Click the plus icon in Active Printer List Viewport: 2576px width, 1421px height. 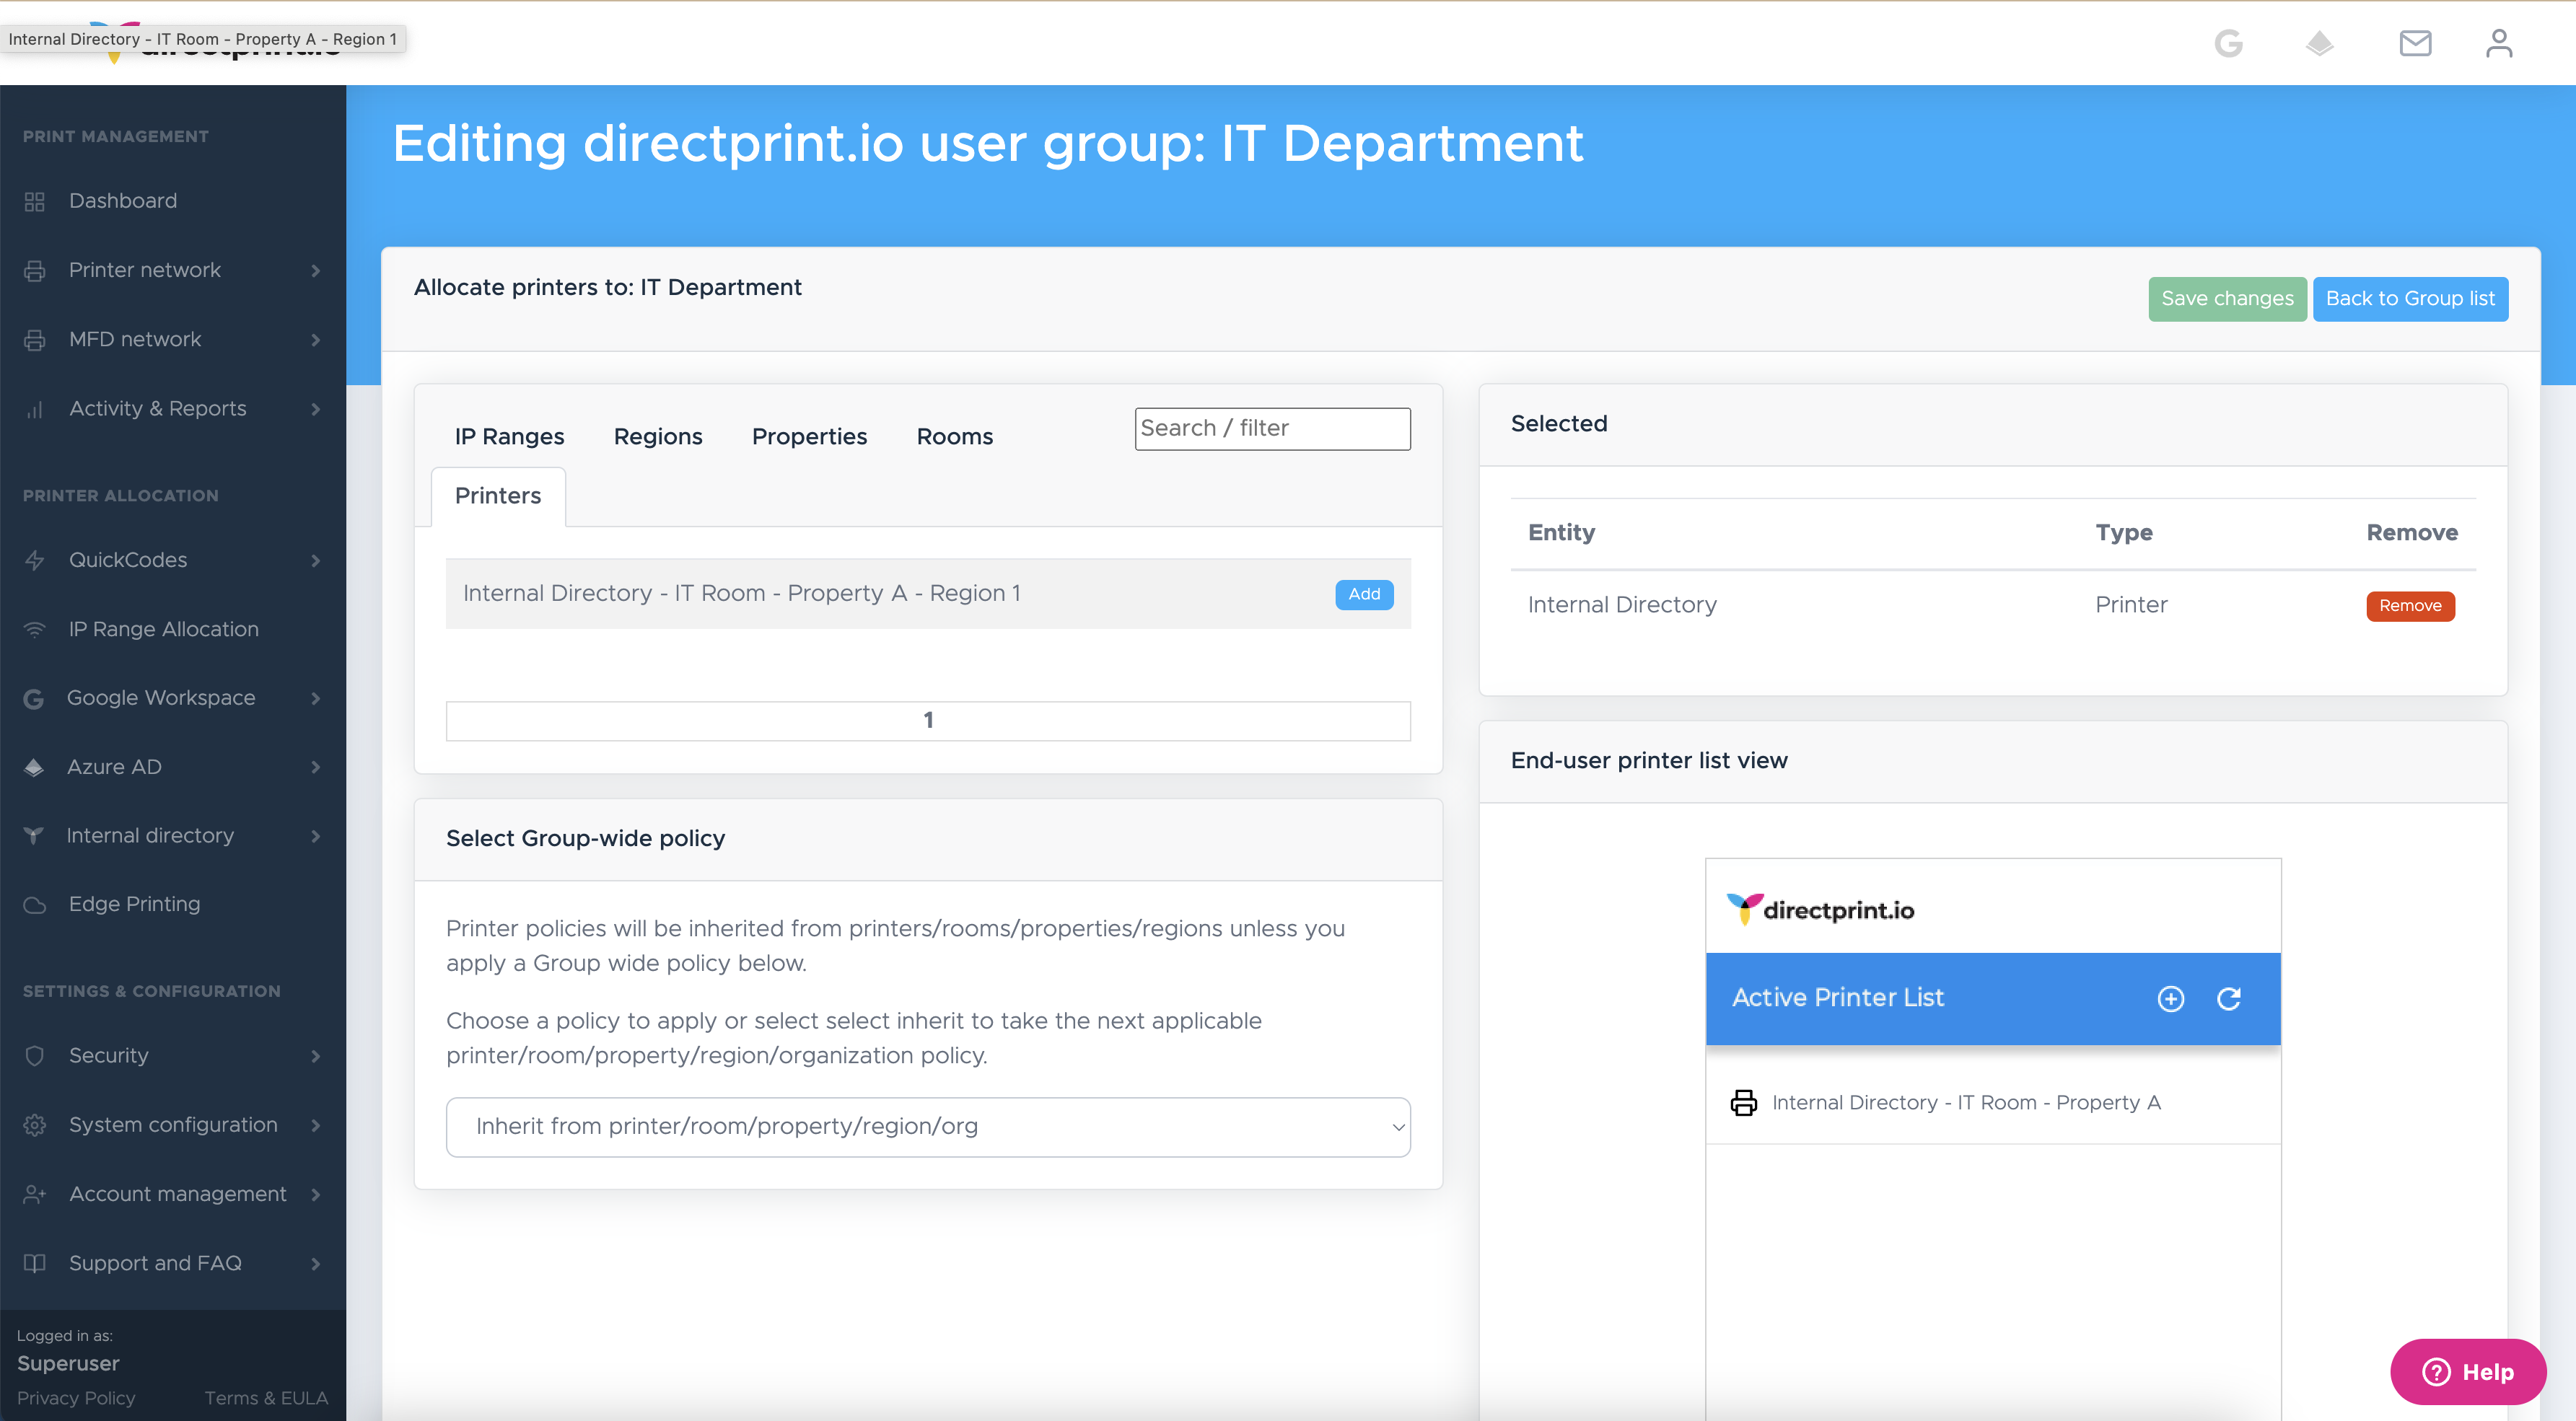point(2170,998)
